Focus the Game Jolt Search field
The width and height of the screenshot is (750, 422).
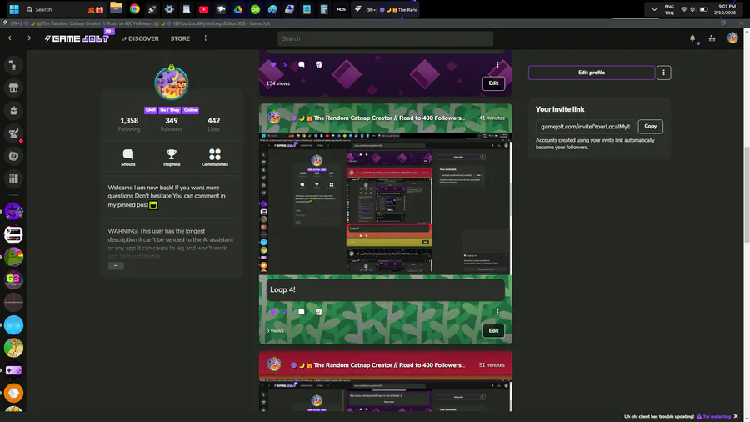[386, 38]
